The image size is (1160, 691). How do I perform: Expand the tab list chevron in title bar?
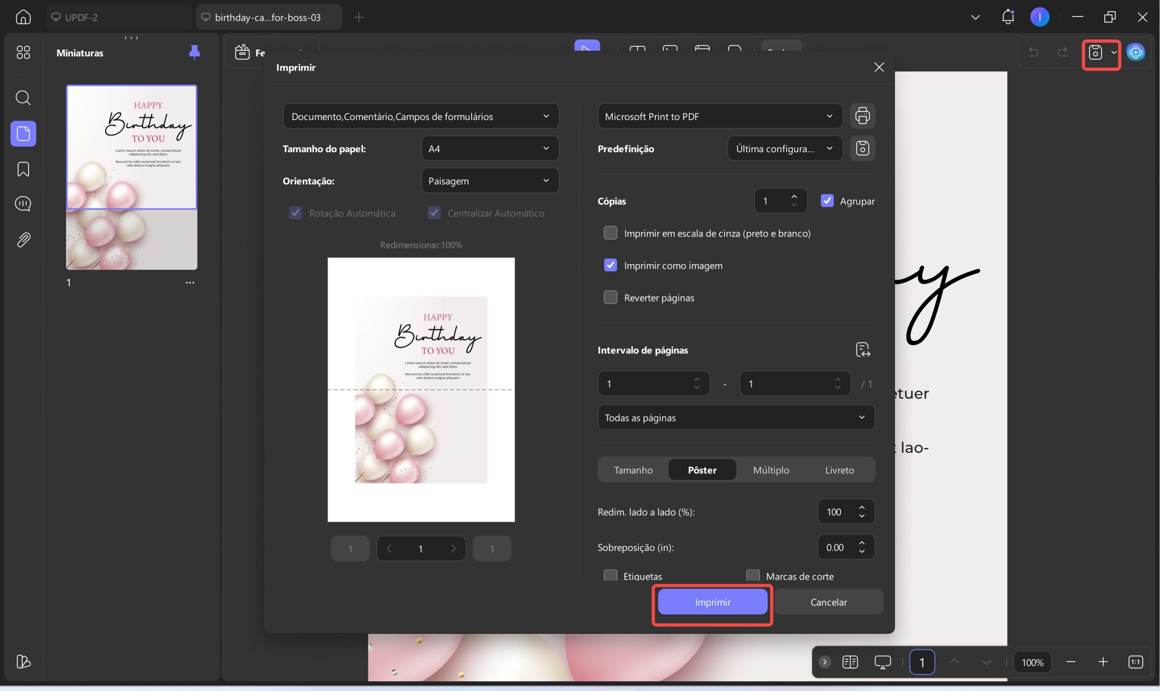(975, 17)
